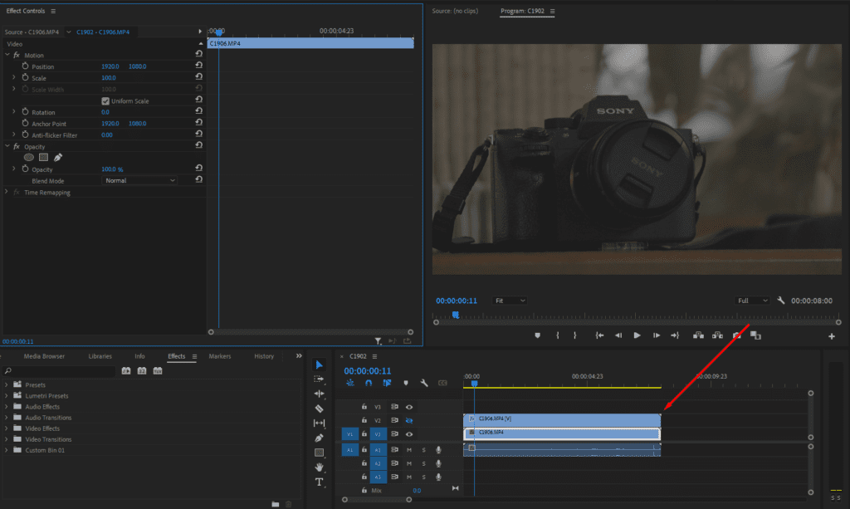Viewport: 850px width, 509px height.
Task: Switch to the Info tab
Action: [139, 356]
